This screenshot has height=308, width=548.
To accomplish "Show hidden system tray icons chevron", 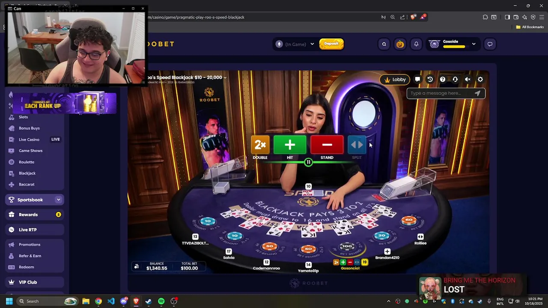I will coord(389,301).
